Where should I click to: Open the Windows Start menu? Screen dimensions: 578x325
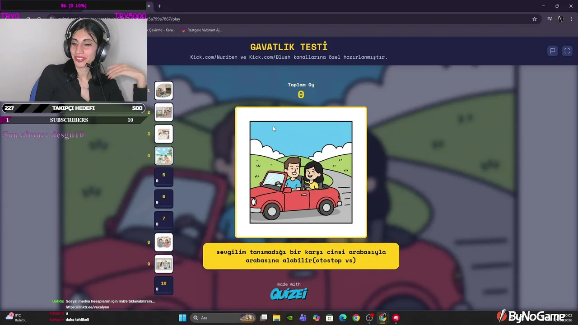pos(182,318)
